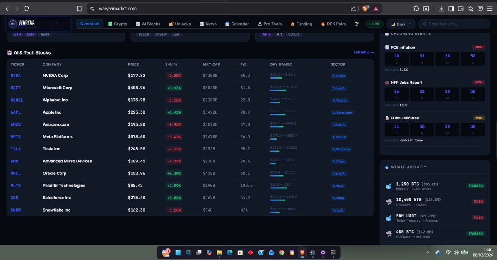Open the Full table link

click(x=364, y=52)
